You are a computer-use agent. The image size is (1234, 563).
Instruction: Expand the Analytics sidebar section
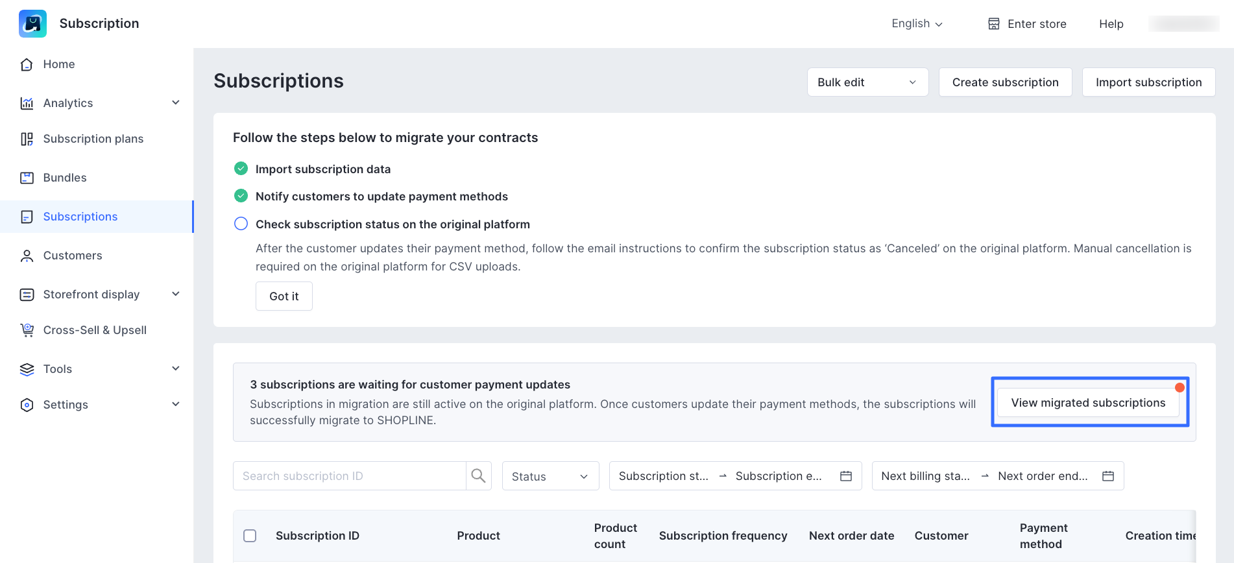click(x=175, y=103)
